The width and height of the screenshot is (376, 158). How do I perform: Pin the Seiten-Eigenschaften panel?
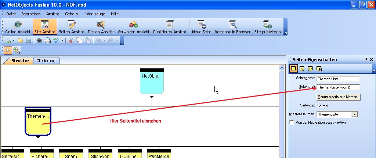pos(366,60)
